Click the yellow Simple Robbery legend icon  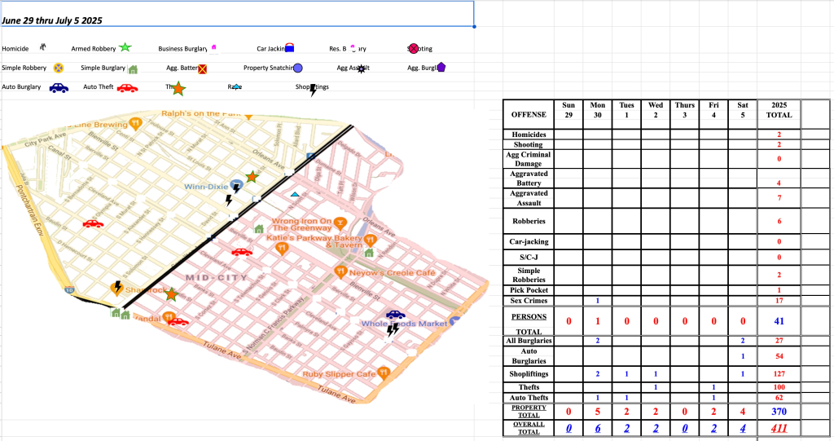[59, 68]
